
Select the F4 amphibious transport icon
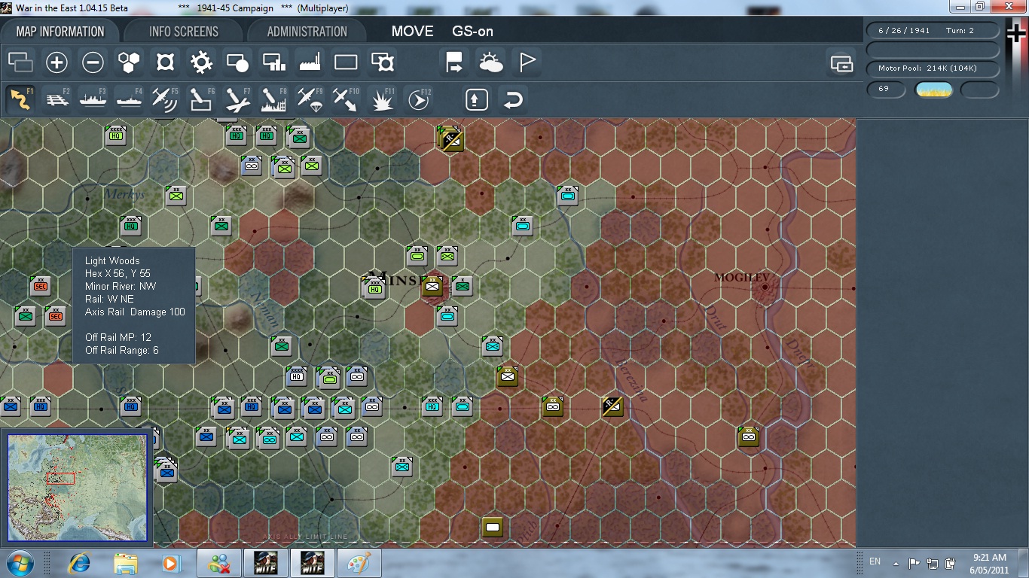tap(129, 99)
